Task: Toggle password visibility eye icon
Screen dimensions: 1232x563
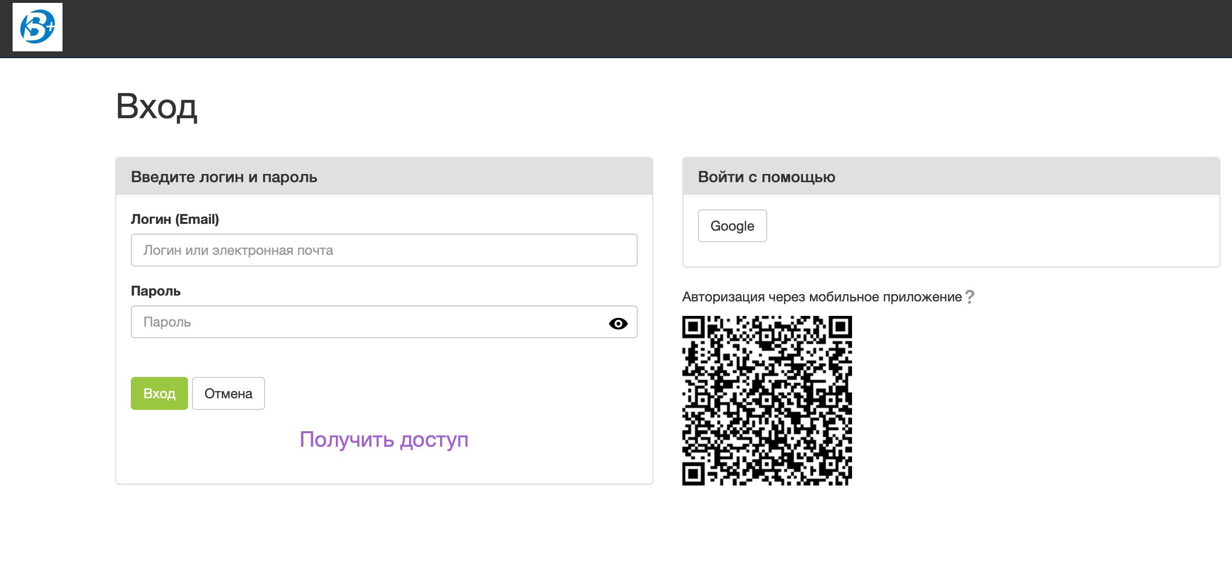Action: [x=618, y=323]
